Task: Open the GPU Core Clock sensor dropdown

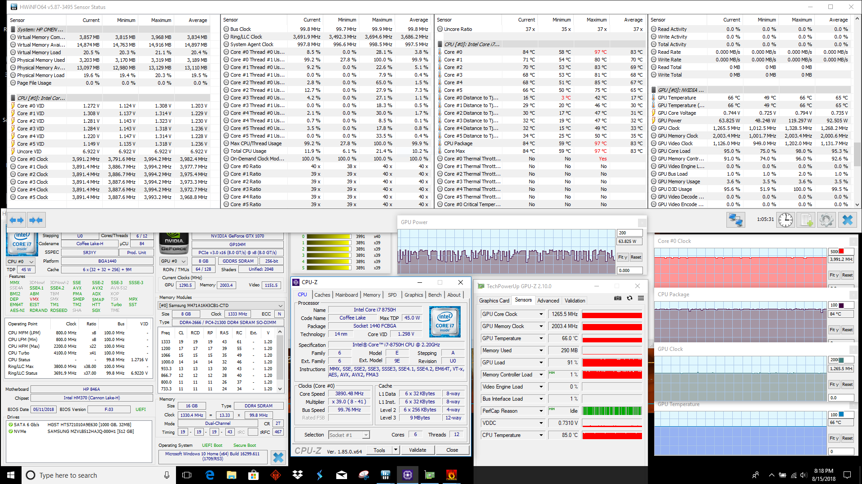Action: click(541, 314)
